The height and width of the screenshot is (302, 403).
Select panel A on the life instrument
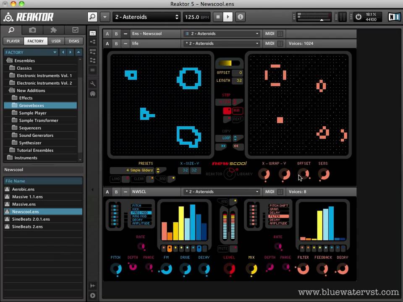coord(107,43)
